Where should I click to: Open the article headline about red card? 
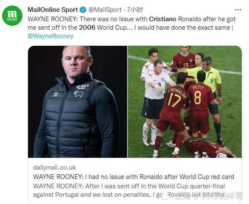click(134, 177)
